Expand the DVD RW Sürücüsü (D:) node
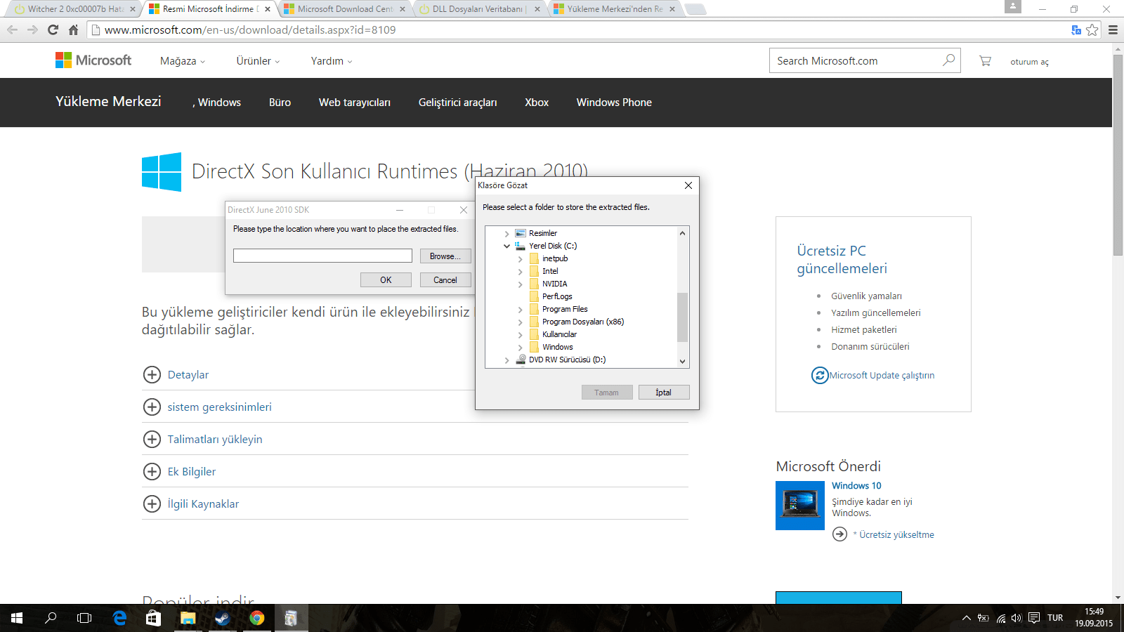Image resolution: width=1124 pixels, height=632 pixels. [x=507, y=360]
